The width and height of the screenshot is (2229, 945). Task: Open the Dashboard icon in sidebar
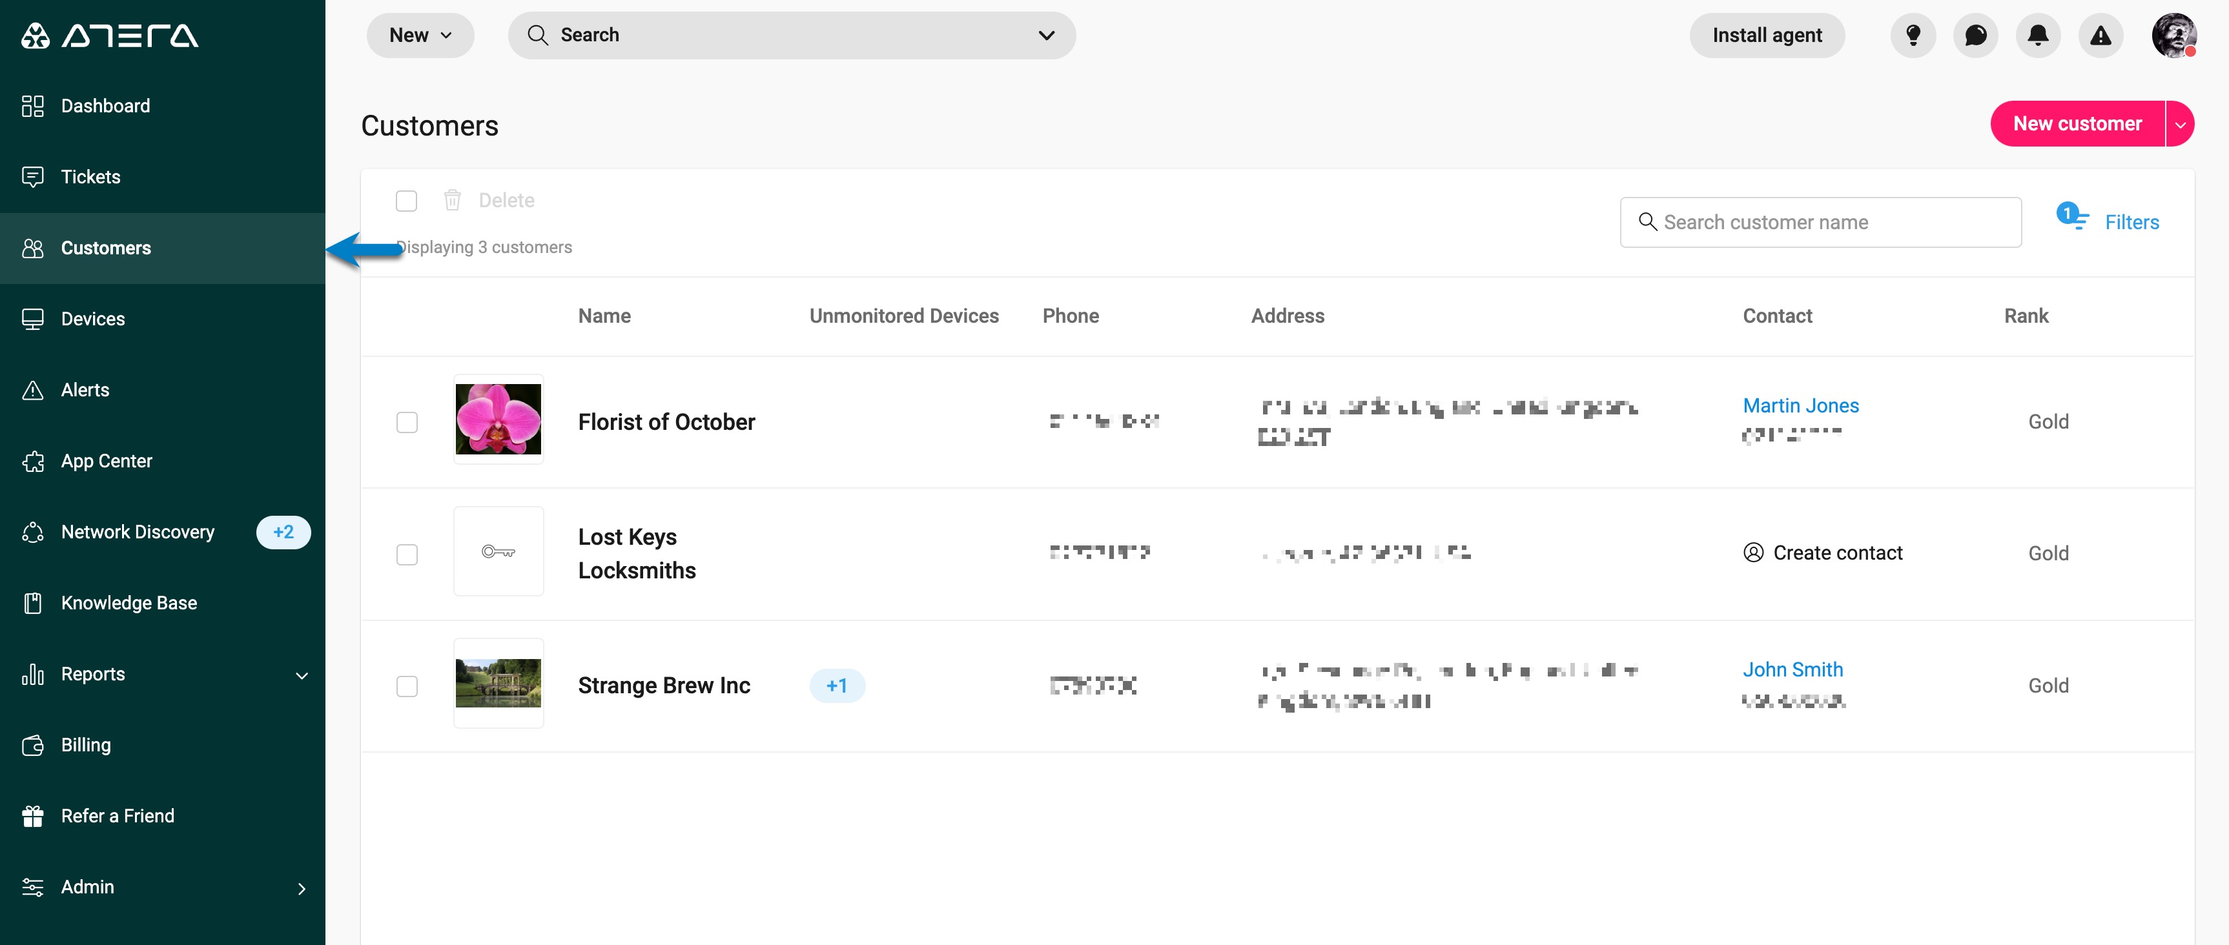(x=33, y=106)
